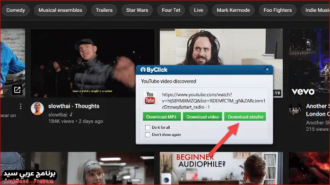Open the channel avatar next to Another London
330x185 pixels.
point(295,109)
